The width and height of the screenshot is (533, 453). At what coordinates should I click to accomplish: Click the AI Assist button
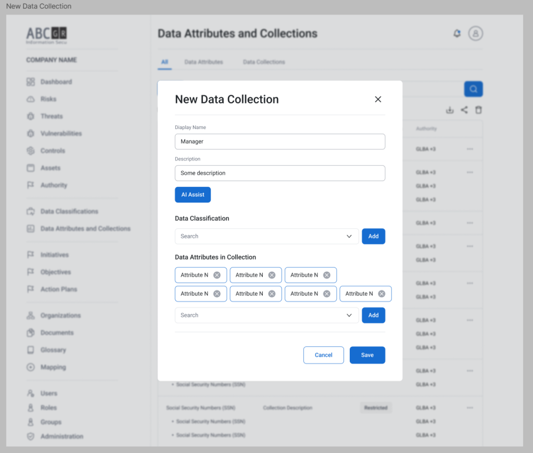click(x=193, y=195)
